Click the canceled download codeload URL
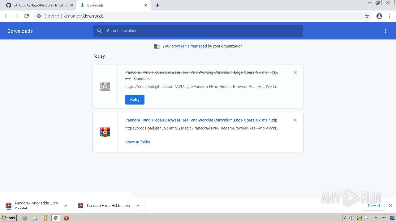396x222 pixels. click(x=202, y=87)
